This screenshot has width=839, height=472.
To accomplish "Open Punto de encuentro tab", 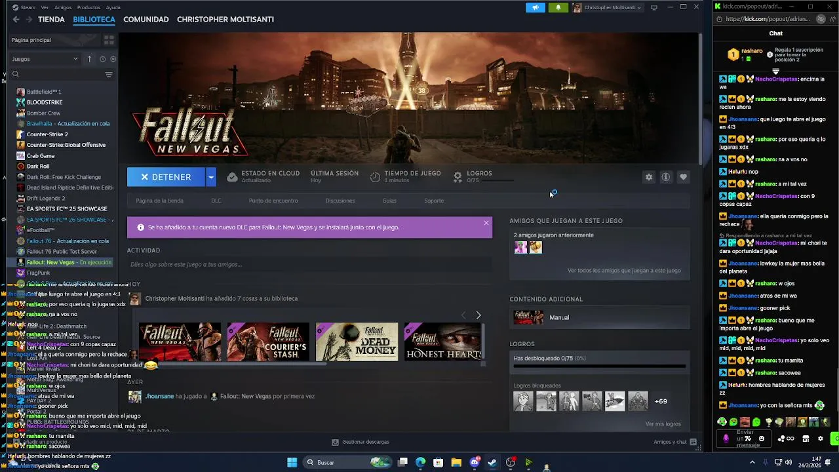I will pos(273,201).
